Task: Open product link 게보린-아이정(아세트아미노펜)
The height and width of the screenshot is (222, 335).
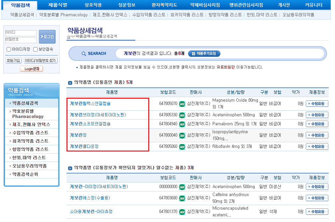Action: [x=99, y=187]
